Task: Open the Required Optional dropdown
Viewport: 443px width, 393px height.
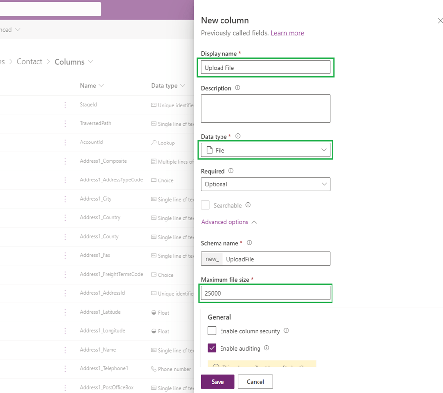Action: point(265,184)
